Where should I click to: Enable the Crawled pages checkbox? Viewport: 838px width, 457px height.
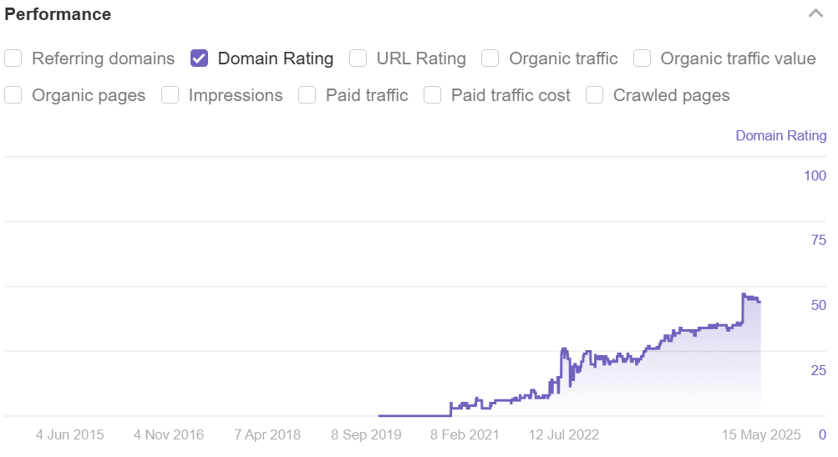click(594, 95)
